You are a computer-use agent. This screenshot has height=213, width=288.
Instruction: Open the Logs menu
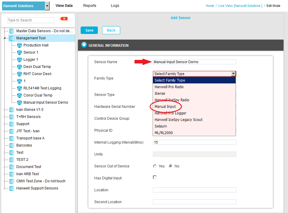115,6
